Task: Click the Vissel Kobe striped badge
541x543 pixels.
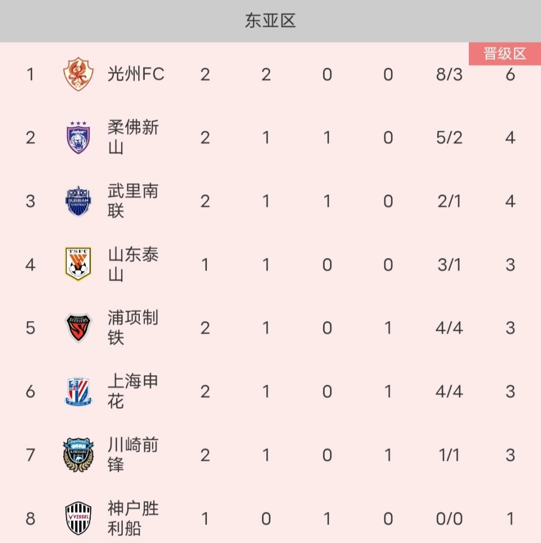Action: [x=78, y=518]
